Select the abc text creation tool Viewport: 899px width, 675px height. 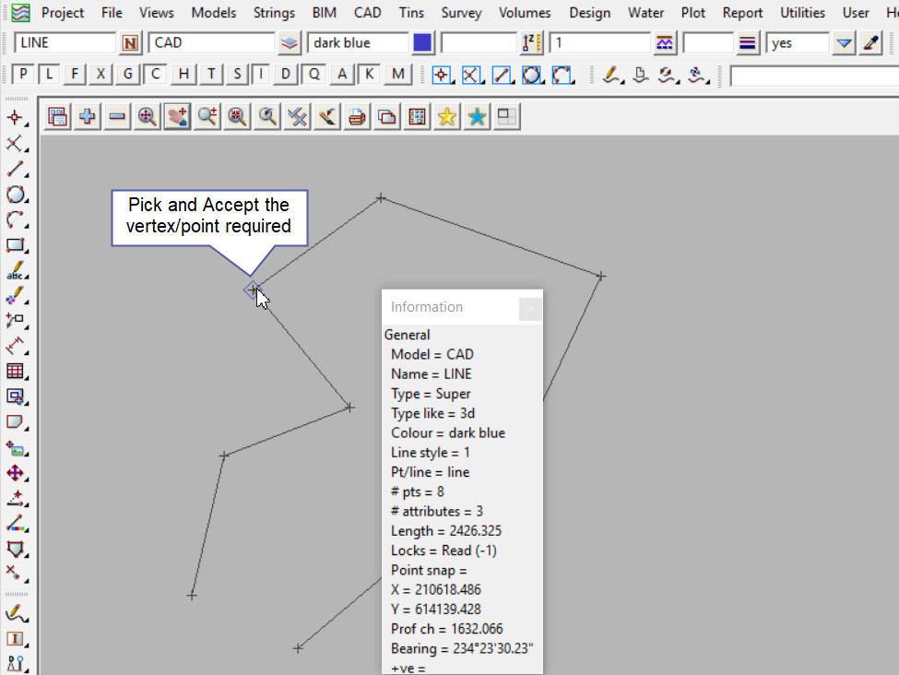[15, 271]
